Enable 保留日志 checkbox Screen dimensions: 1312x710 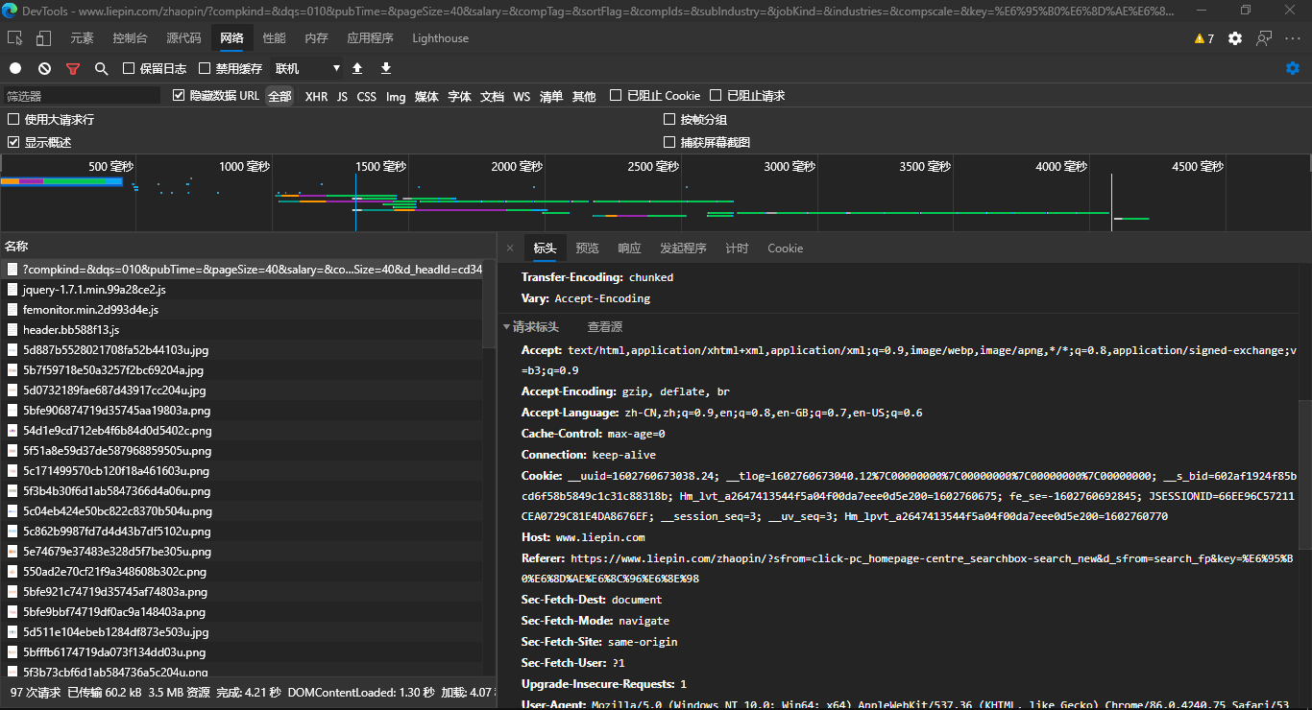pos(129,68)
